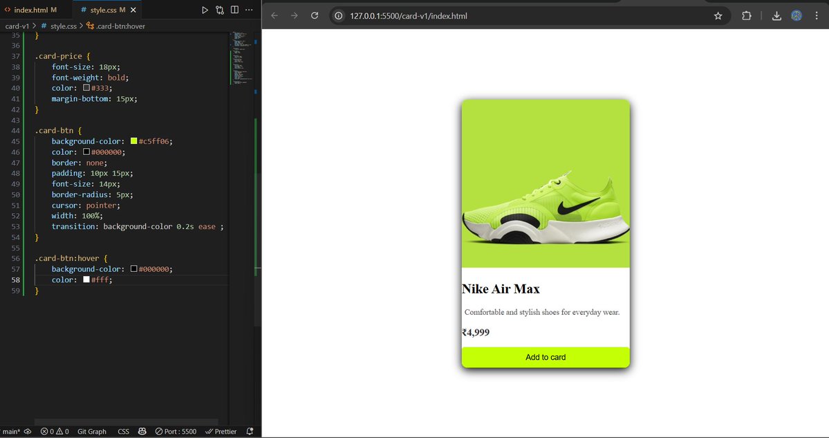Click font-weight: bold on line 39
Screen dimensions: 829x438
[x=90, y=77]
